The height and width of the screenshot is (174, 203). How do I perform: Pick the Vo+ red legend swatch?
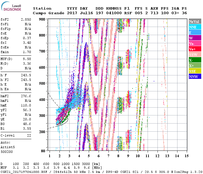(195, 49)
